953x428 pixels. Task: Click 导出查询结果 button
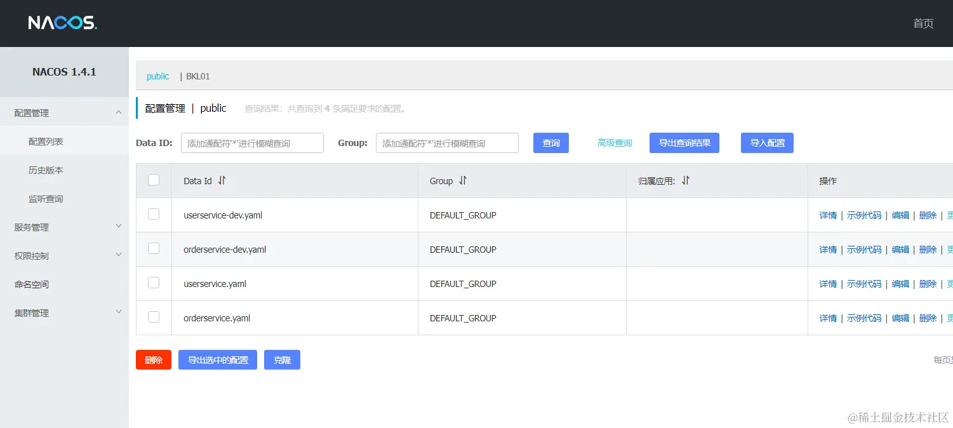pyautogui.click(x=684, y=143)
